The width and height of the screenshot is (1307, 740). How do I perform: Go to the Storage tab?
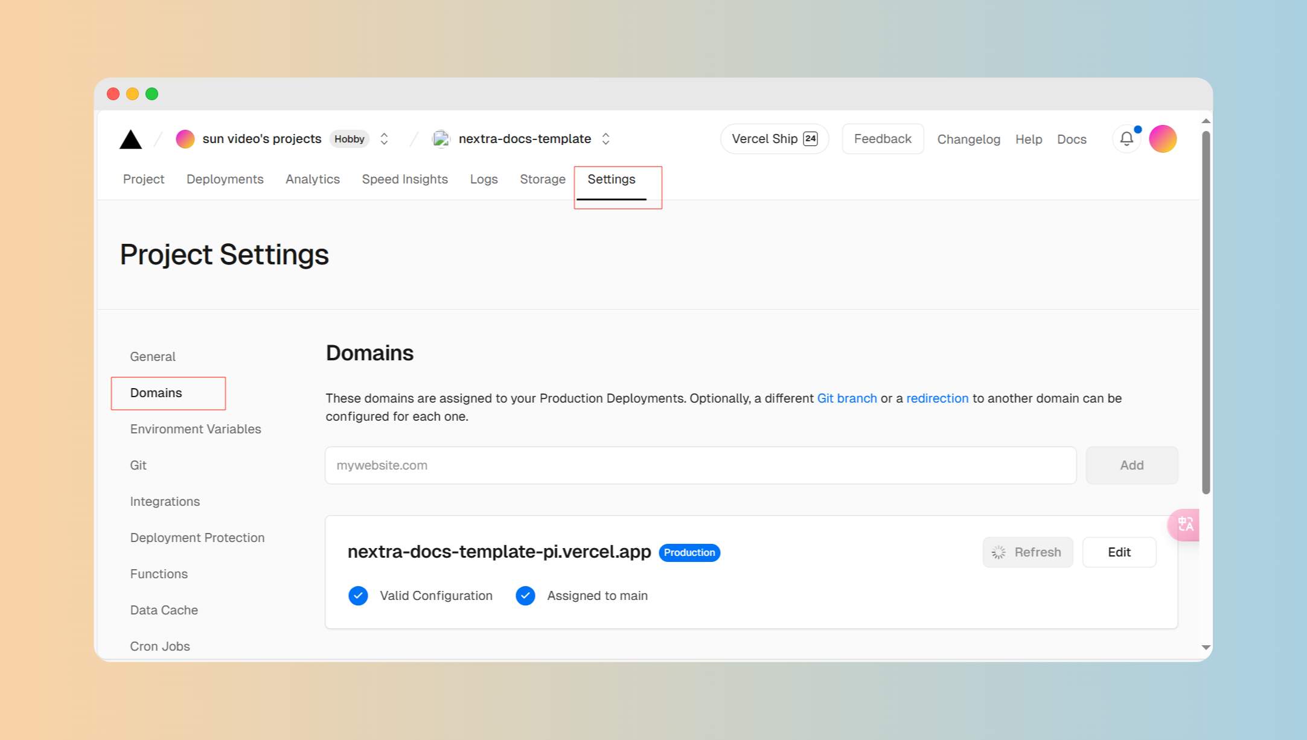point(543,179)
